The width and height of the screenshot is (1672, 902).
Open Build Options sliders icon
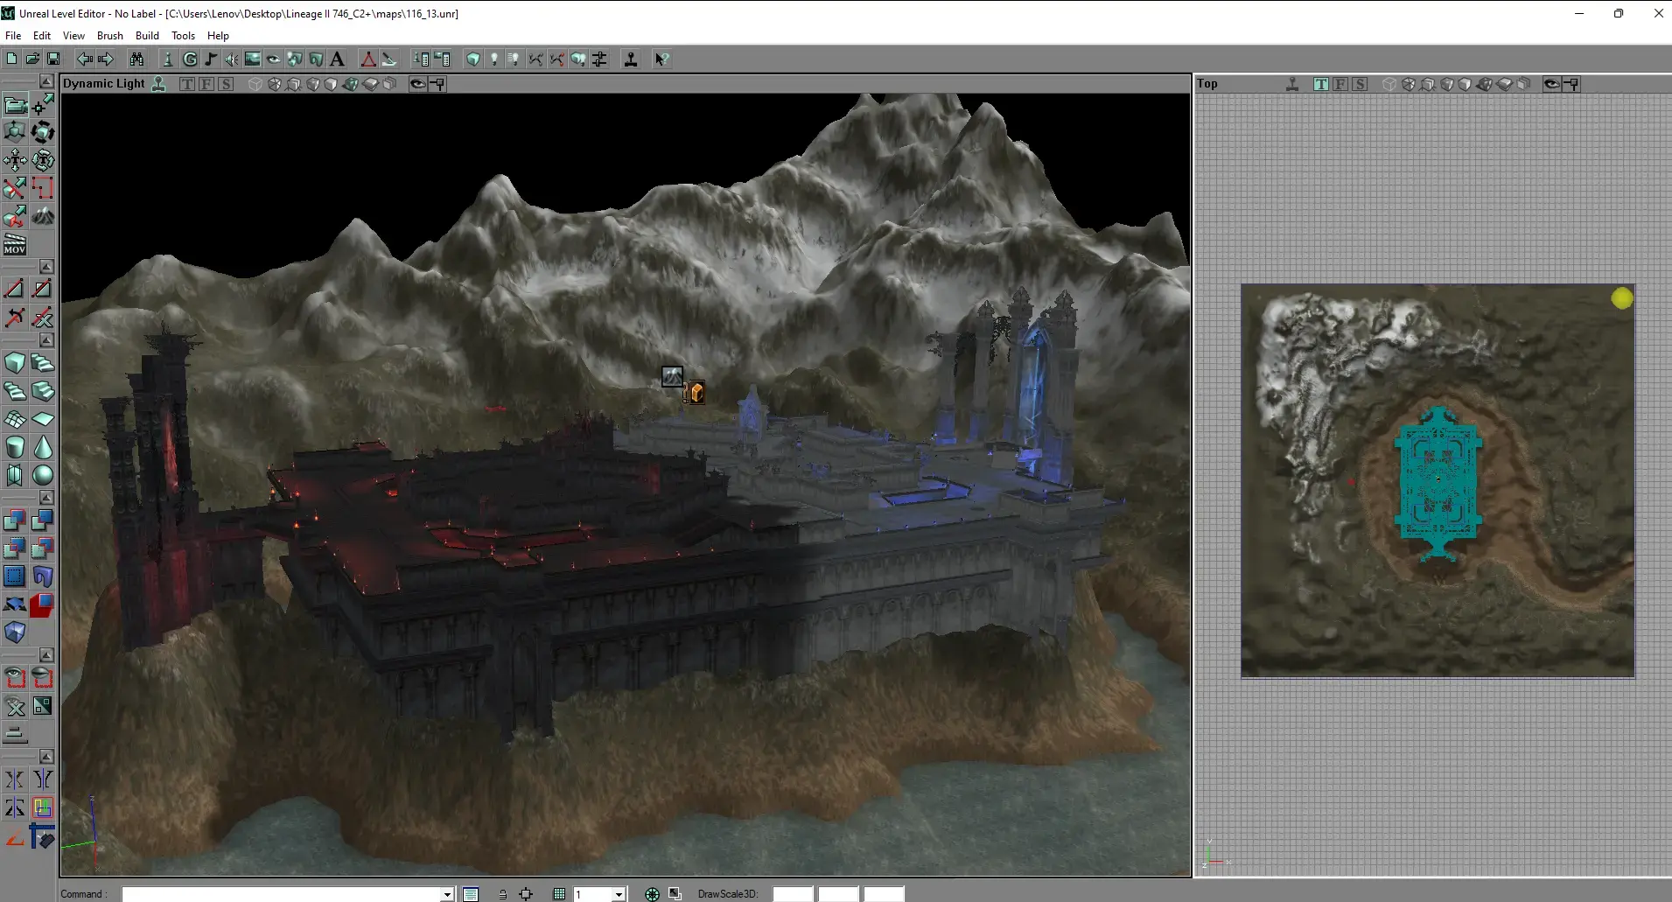click(599, 59)
